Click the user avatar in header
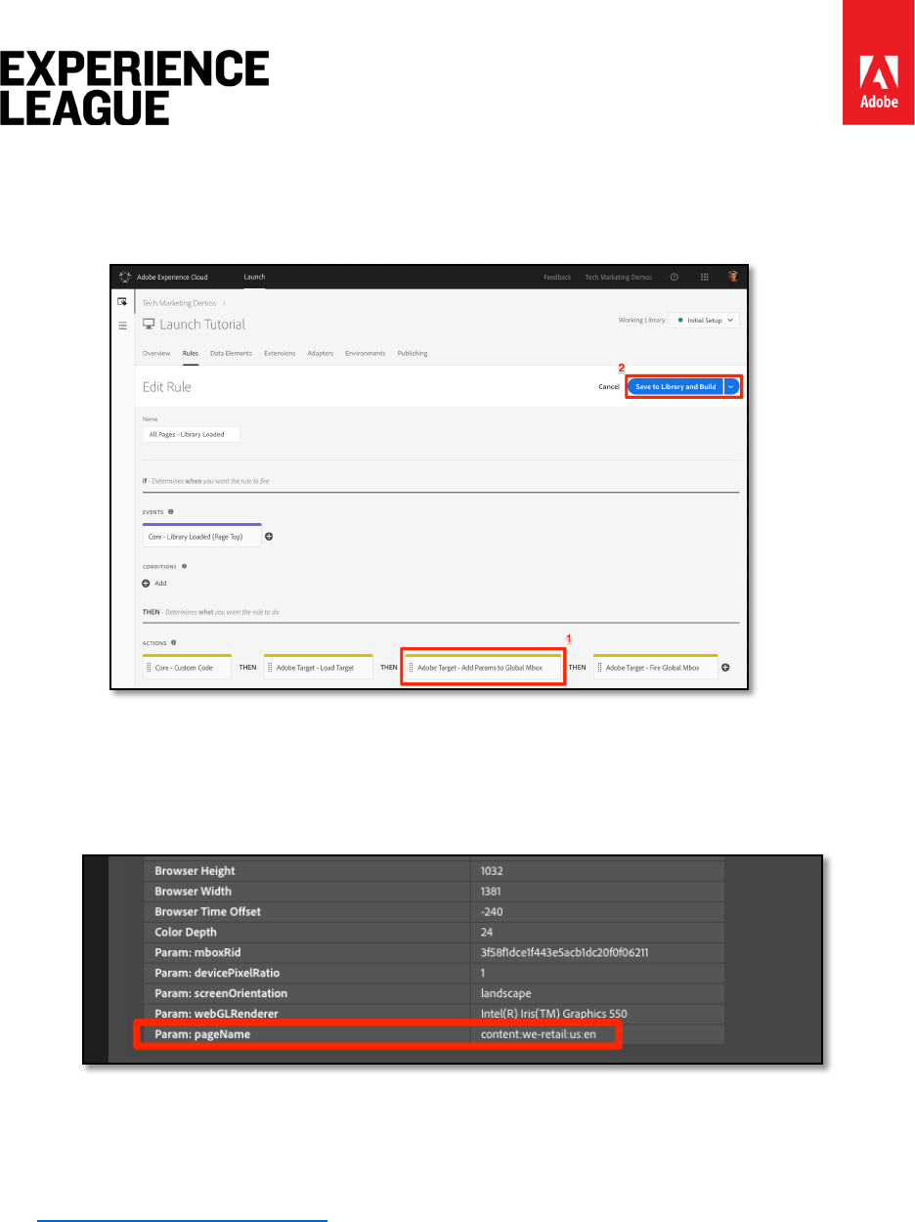The image size is (915, 1222). tap(733, 277)
